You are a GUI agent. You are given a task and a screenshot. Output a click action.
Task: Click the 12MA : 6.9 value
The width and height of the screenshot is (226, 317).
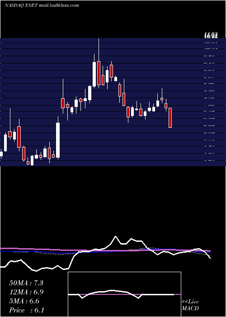[26, 292]
